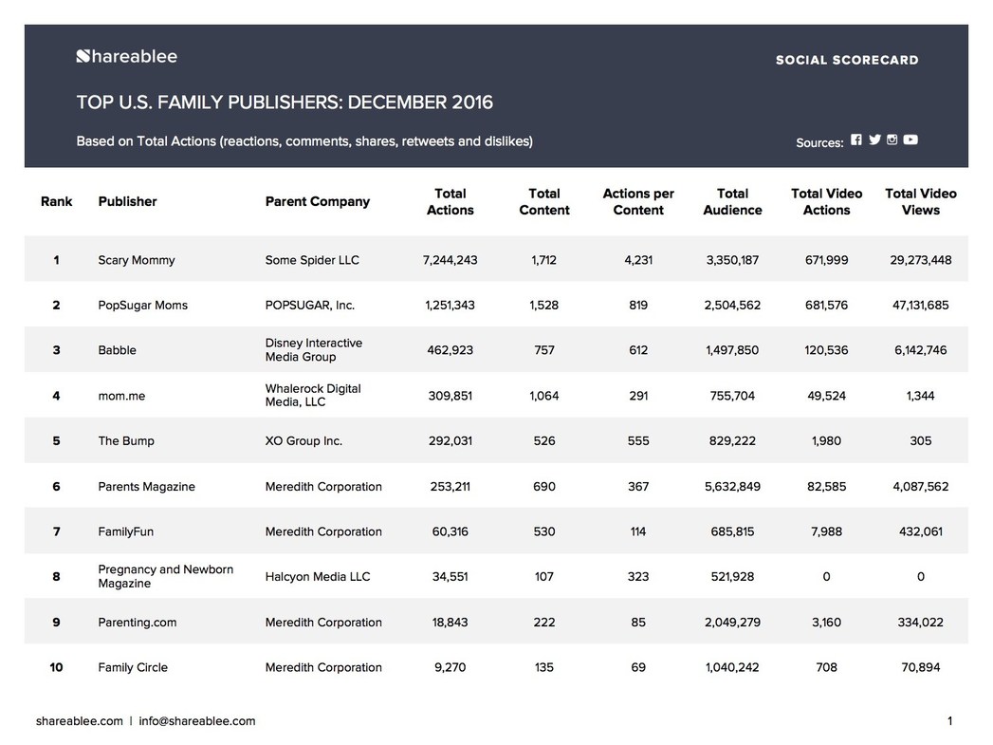993x745 pixels.
Task: Click Scary Mommy's 7,244,243 total actions value
Action: click(x=451, y=260)
